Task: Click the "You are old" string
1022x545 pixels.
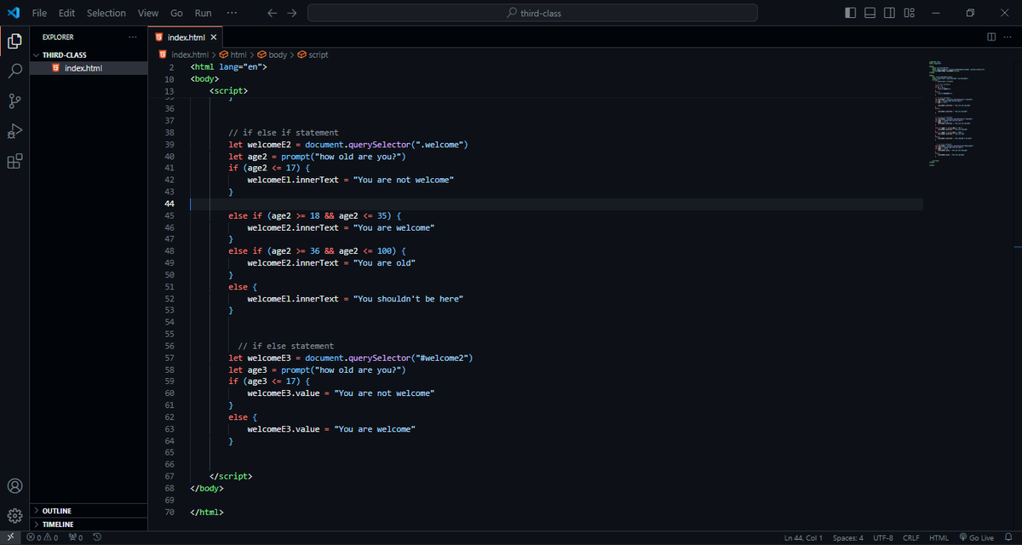Action: tap(384, 263)
